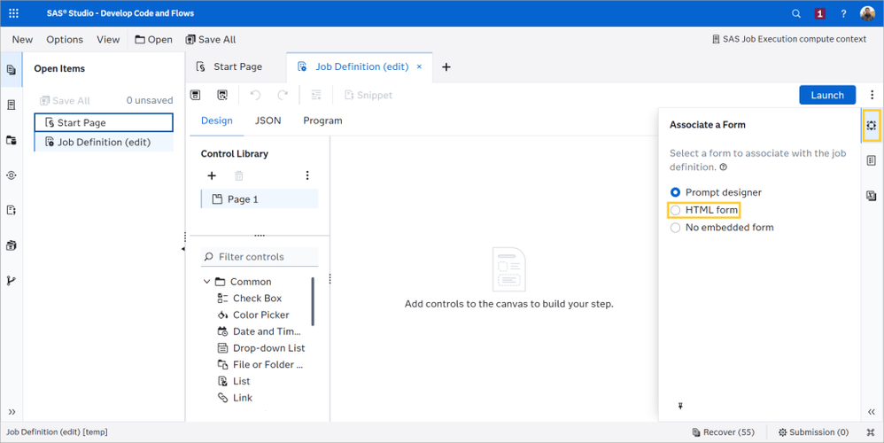Toggle Associate a Form panel icon
This screenshot has height=443, width=884.
click(x=872, y=125)
